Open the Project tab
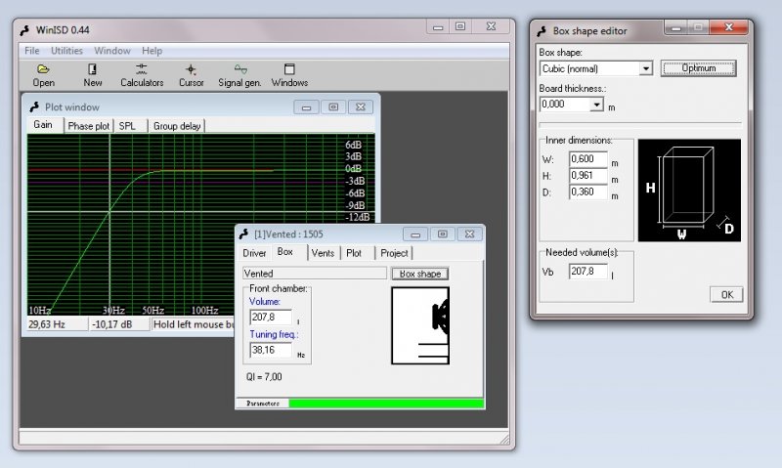782x468 pixels. pos(394,253)
